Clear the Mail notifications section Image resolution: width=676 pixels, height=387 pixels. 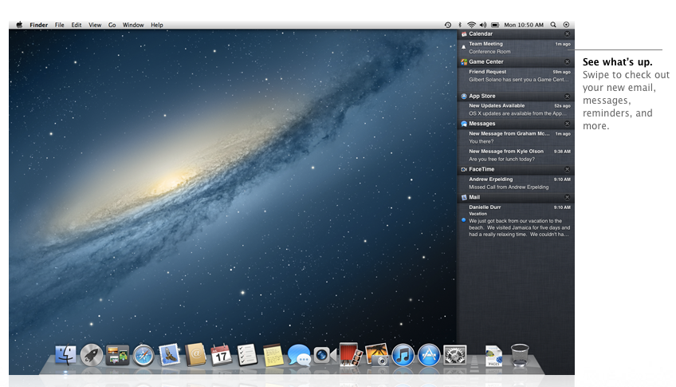[567, 197]
